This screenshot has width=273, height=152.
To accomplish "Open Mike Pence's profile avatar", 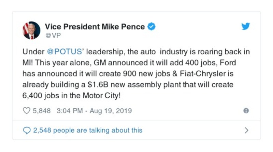I will coord(32,30).
